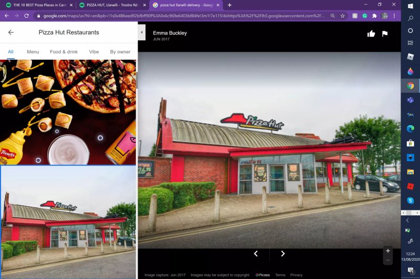This screenshot has height=279, width=420.
Task: Open Microsoft Teams on taskbar
Action: [411, 101]
